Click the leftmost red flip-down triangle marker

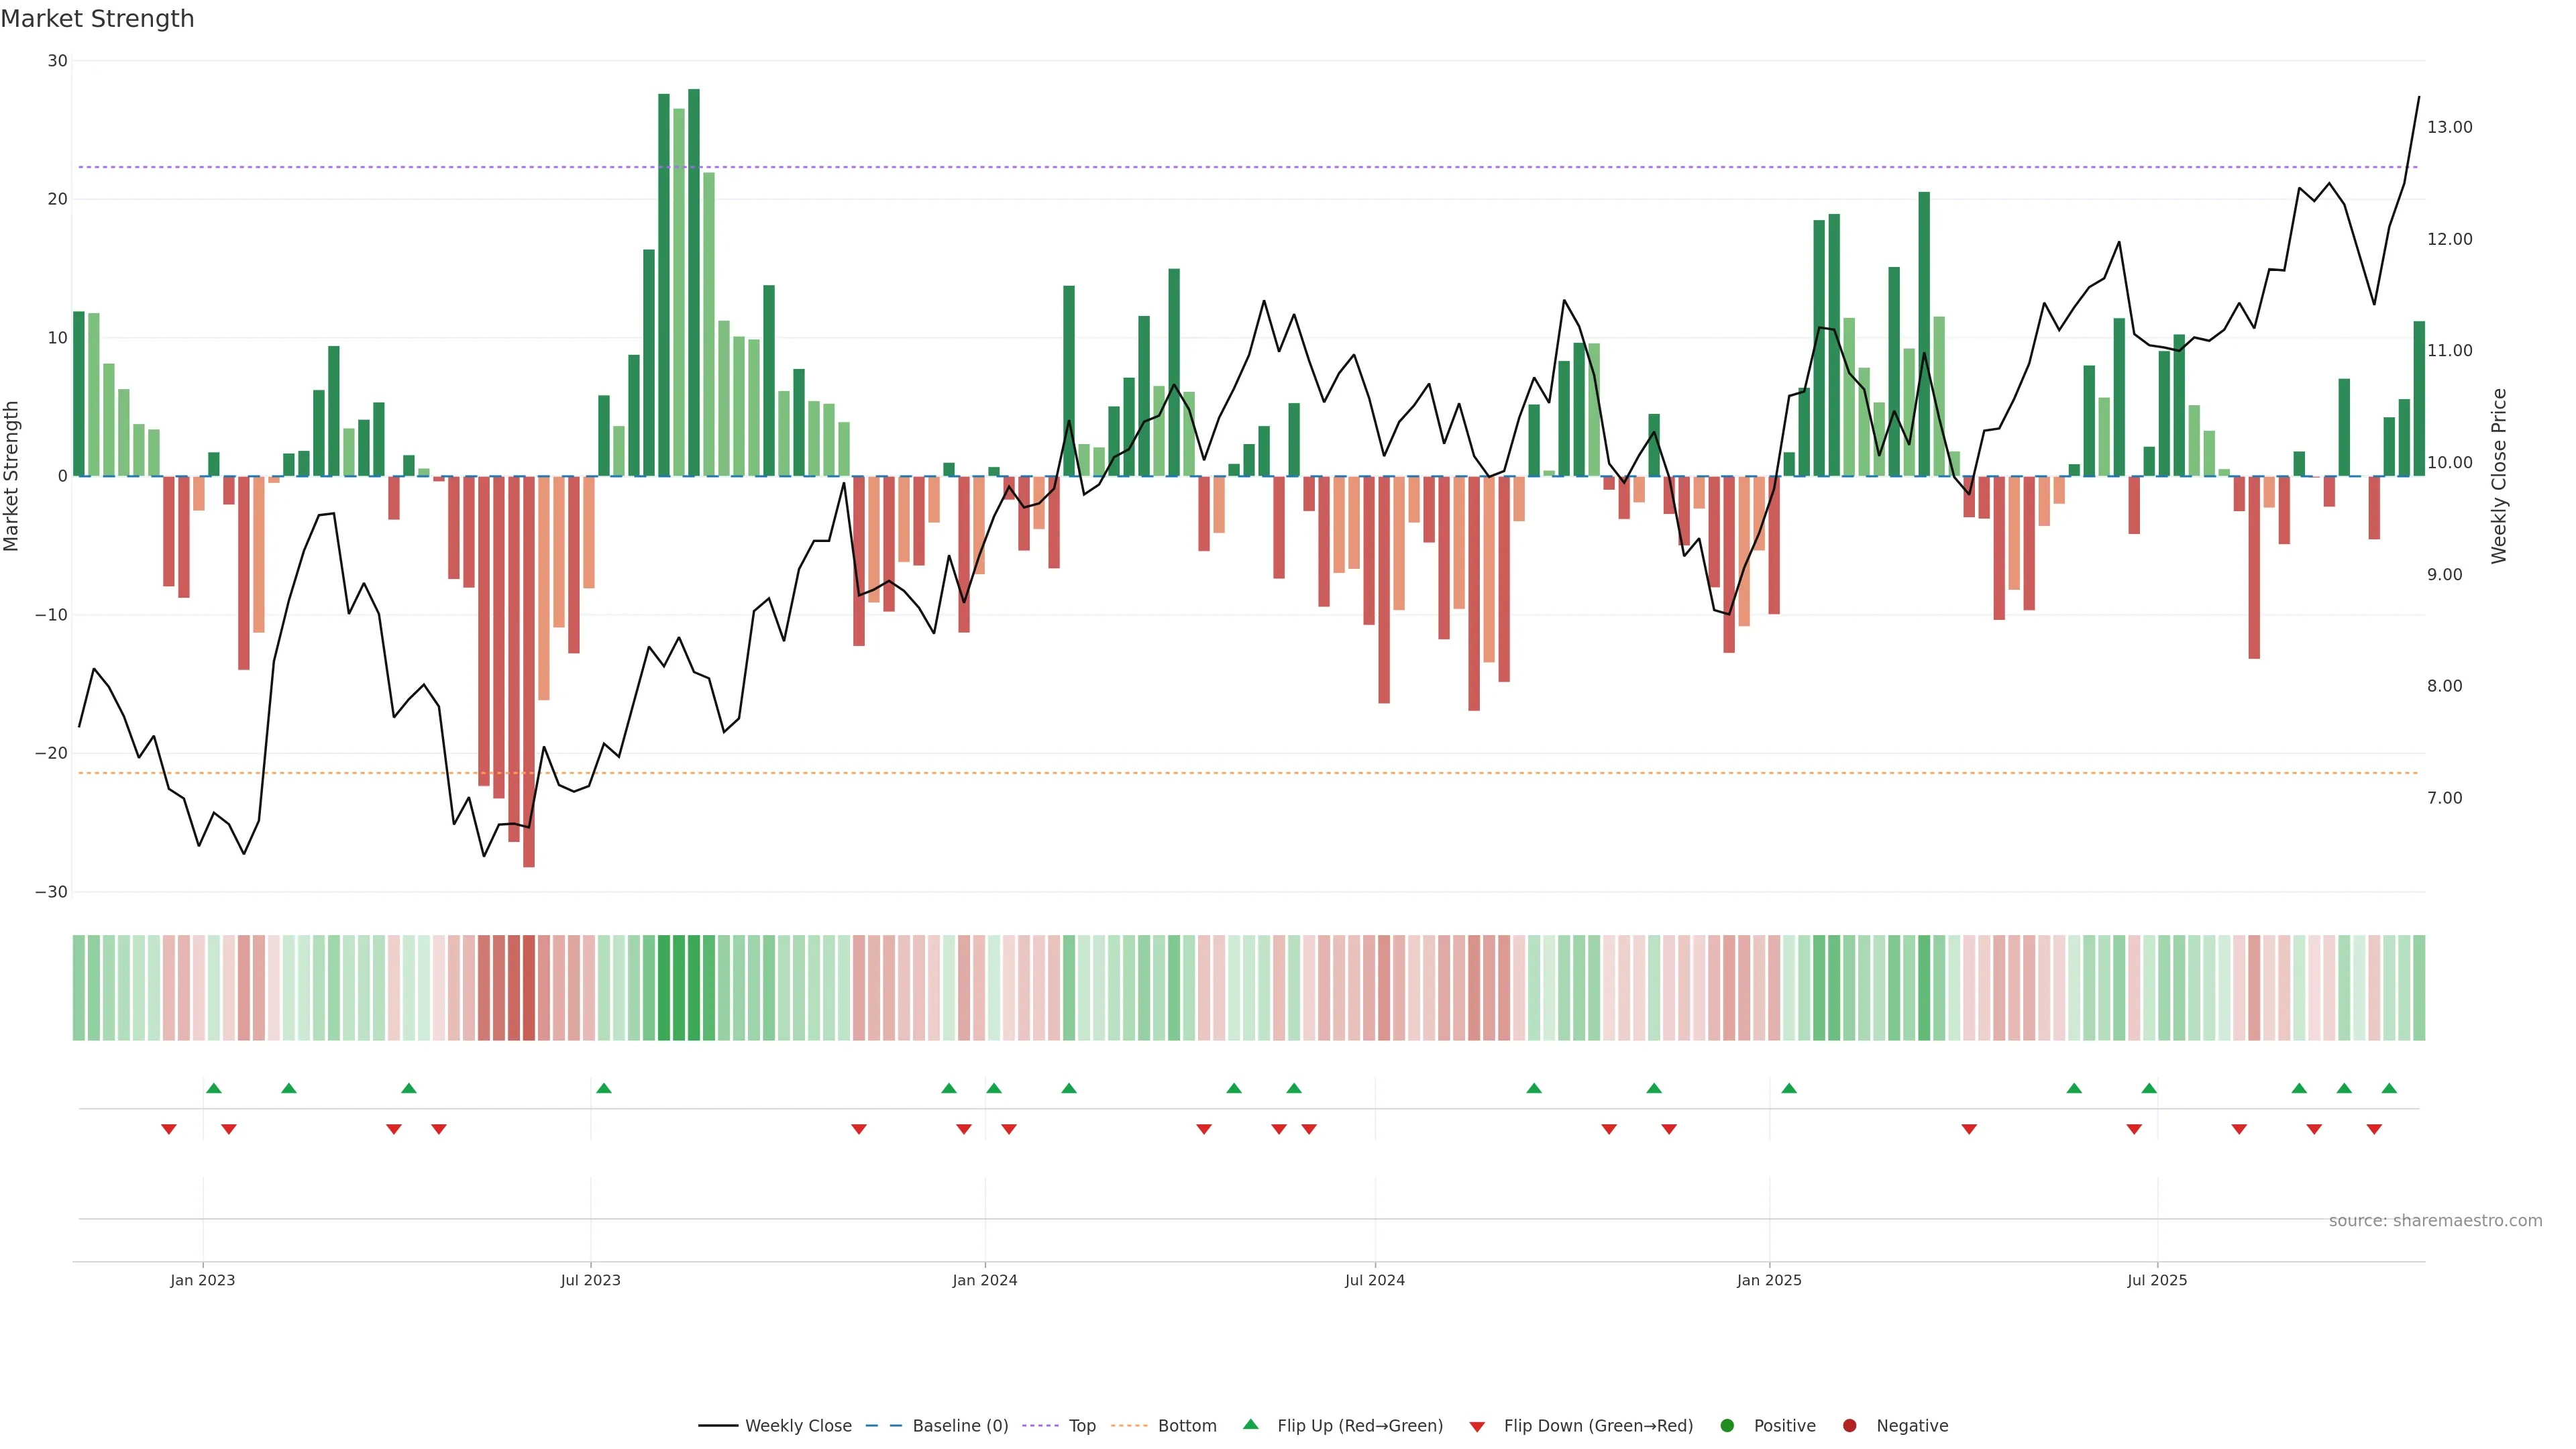[x=168, y=1129]
